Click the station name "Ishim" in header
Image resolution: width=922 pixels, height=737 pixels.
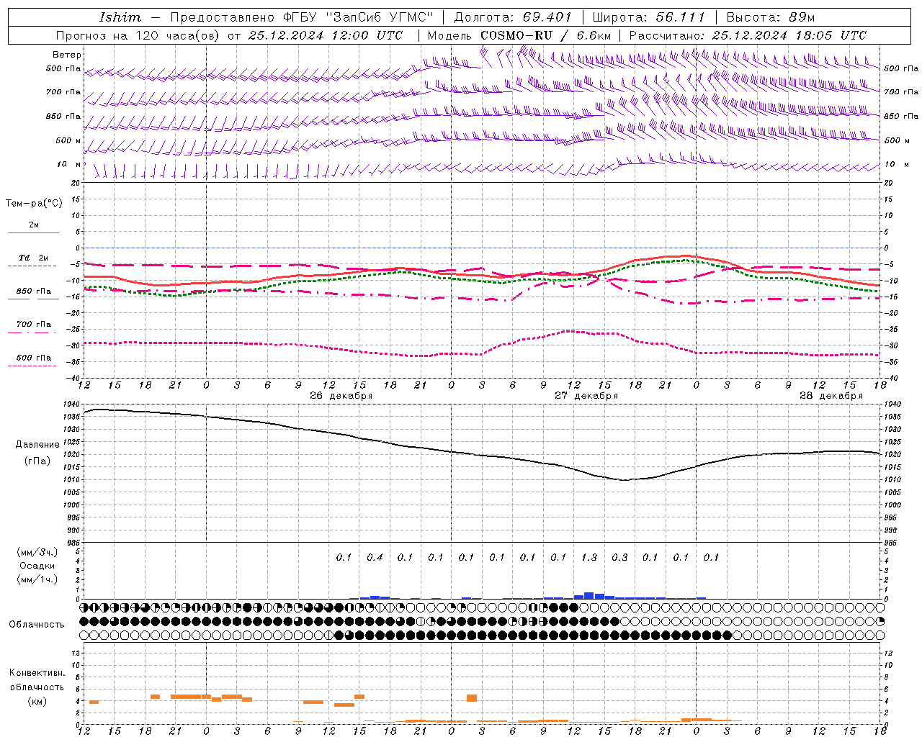120,17
